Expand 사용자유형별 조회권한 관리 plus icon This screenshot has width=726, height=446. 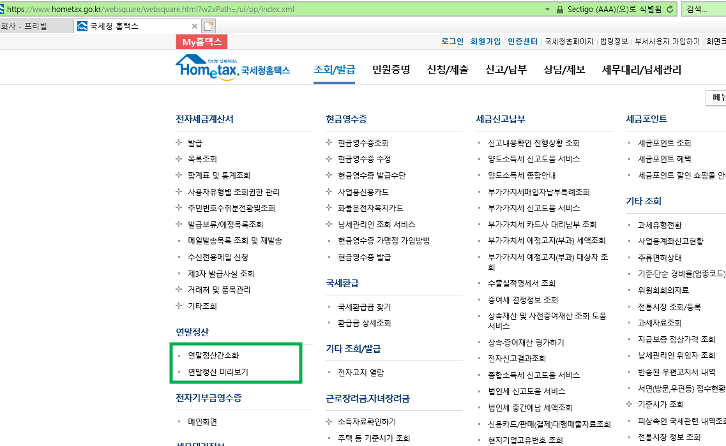[x=179, y=191]
